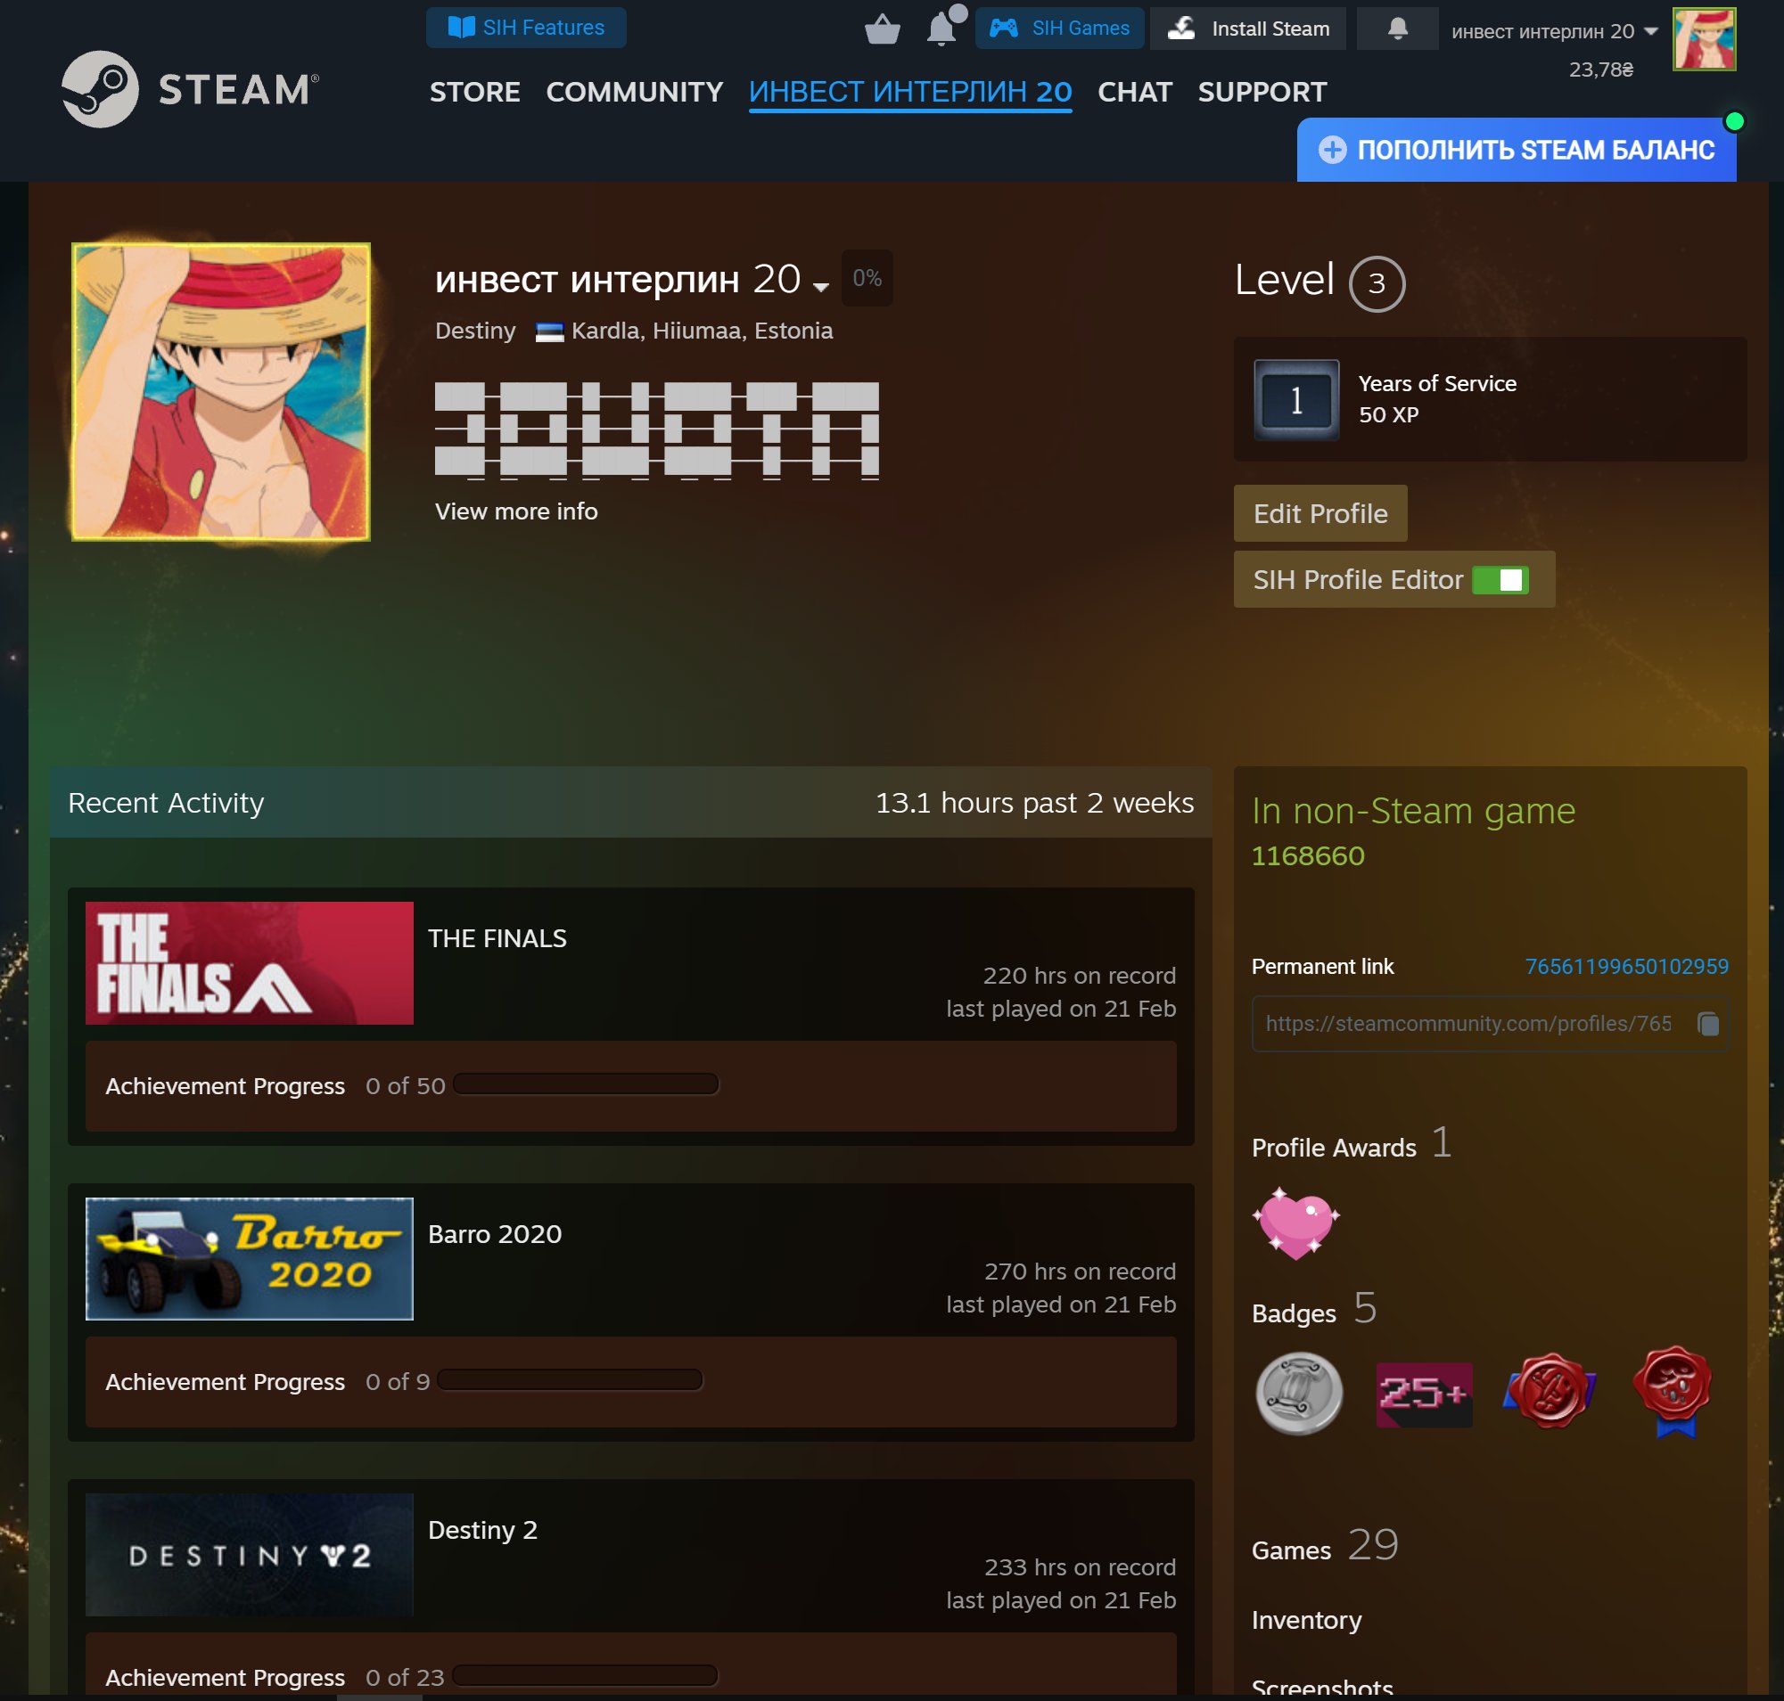
Task: Click the SteamID 76561199650102959 link
Action: tap(1627, 967)
